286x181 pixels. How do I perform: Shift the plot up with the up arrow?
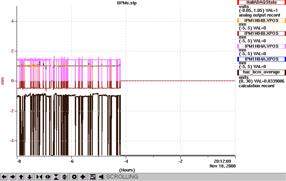click(21, 177)
